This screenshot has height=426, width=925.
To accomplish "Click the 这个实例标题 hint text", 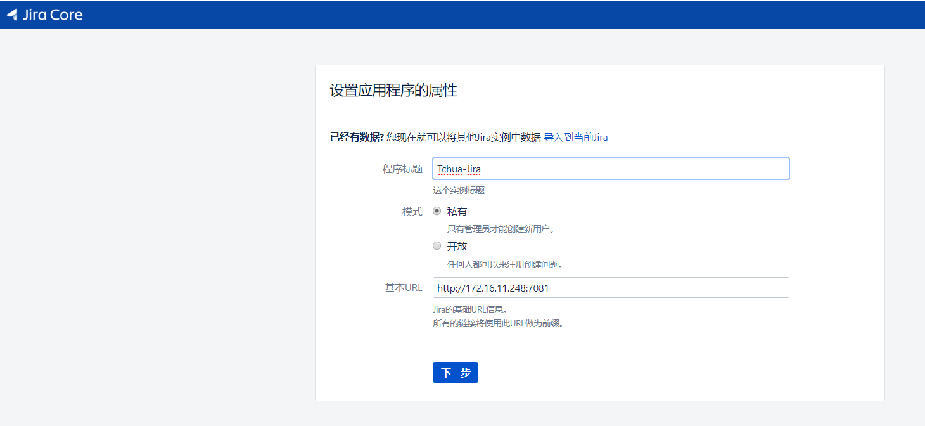I will (x=459, y=190).
